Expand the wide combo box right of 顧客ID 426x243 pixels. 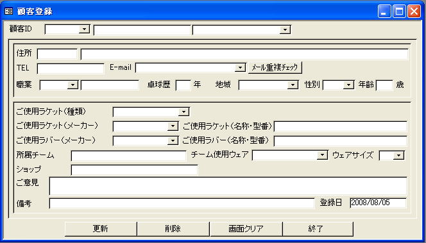pyautogui.click(x=285, y=29)
